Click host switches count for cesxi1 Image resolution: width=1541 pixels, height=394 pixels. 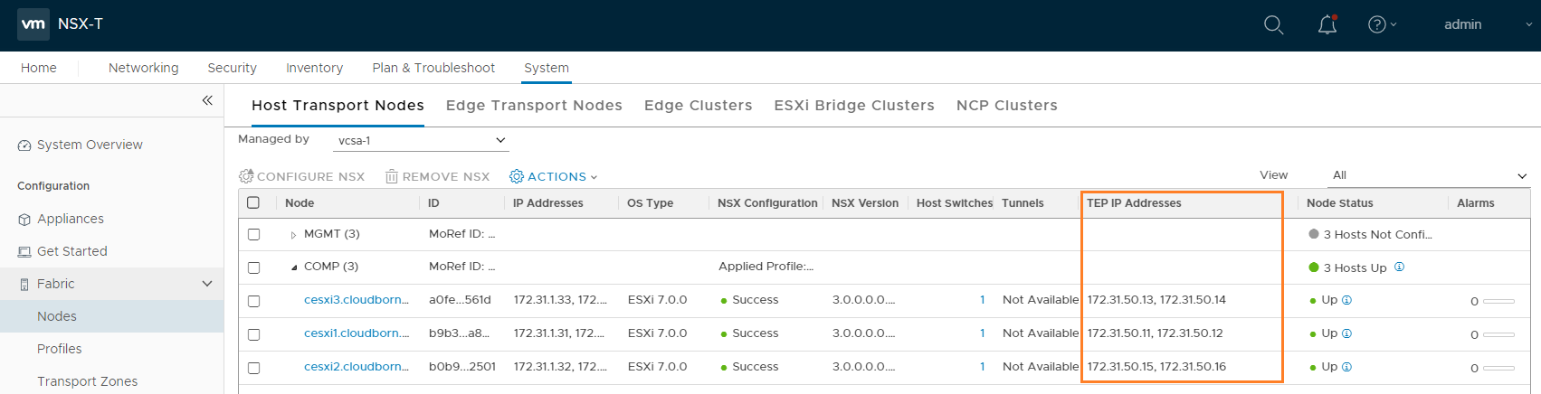click(x=982, y=333)
